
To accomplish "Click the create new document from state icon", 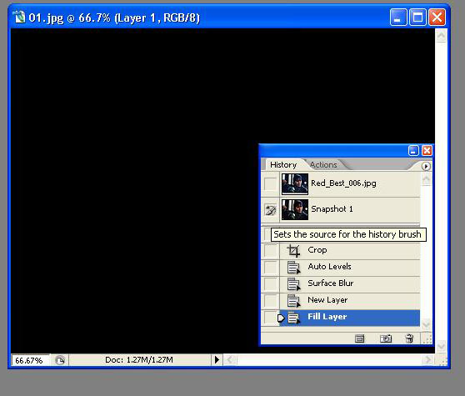I will pyautogui.click(x=359, y=338).
